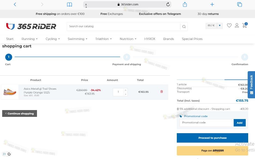Click the browser forward arrow

(x=42, y=4)
